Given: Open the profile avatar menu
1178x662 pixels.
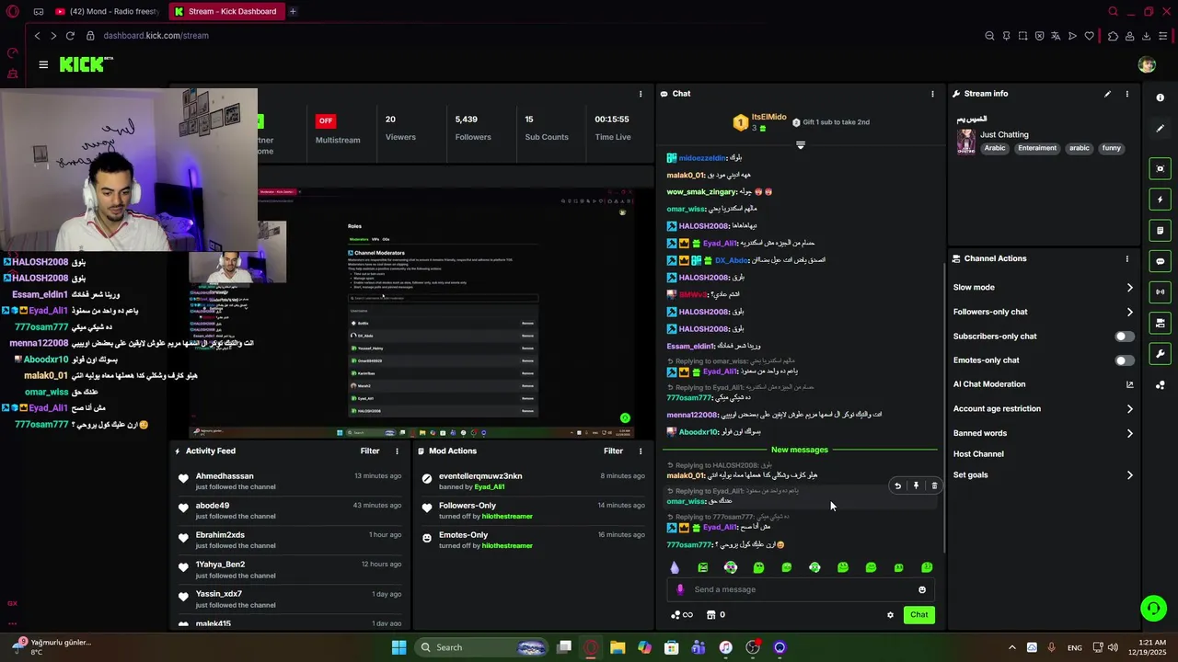Looking at the screenshot, I should point(1147,64).
